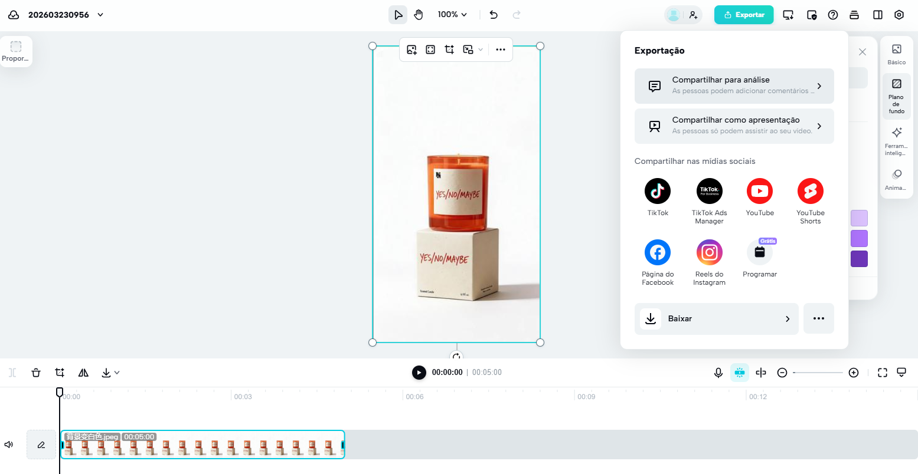Screen dimensions: 918x474
Task: Click the split clip tool in timeline toolbar
Action: point(12,373)
